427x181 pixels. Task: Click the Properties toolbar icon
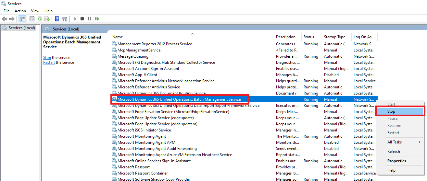coord(32,19)
